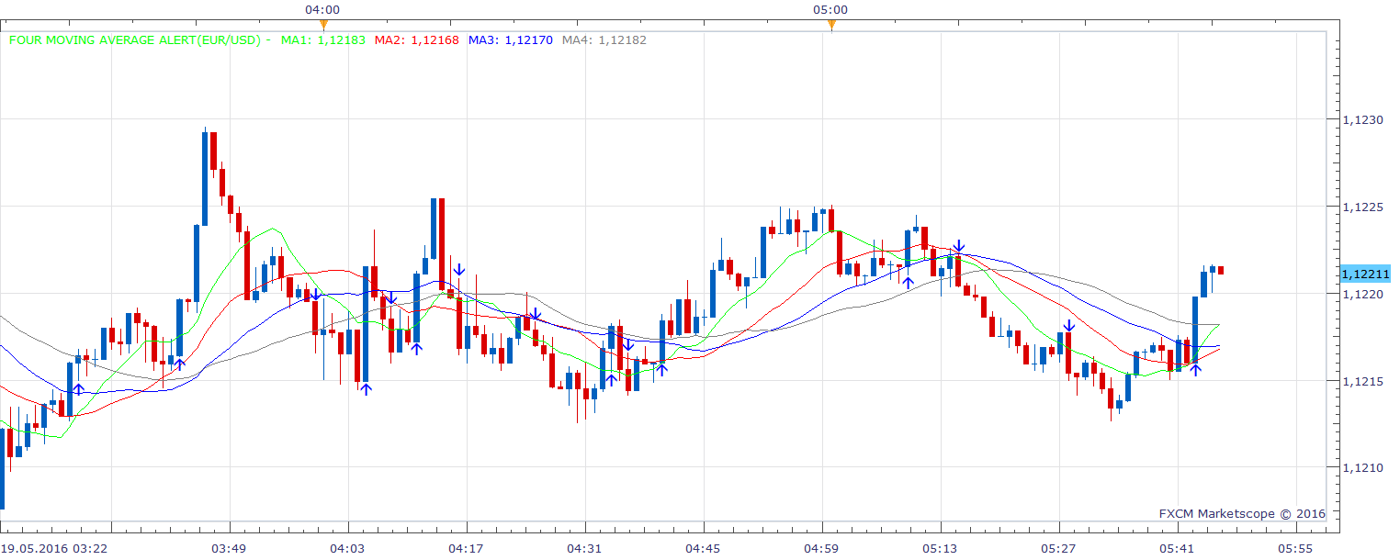Click the 05:27 time axis label
Image resolution: width=1400 pixels, height=560 pixels.
(x=1058, y=549)
